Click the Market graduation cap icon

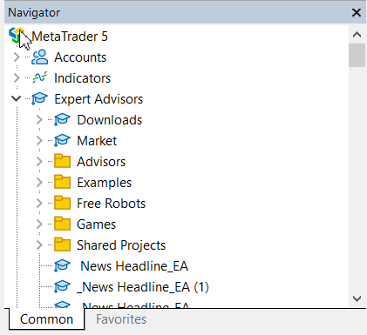tap(62, 141)
